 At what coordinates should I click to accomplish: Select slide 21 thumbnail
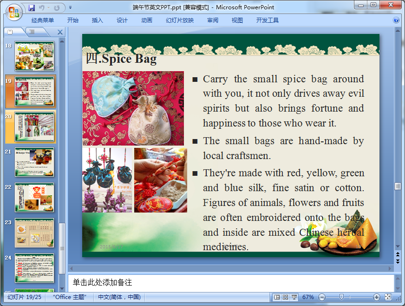pos(34,162)
